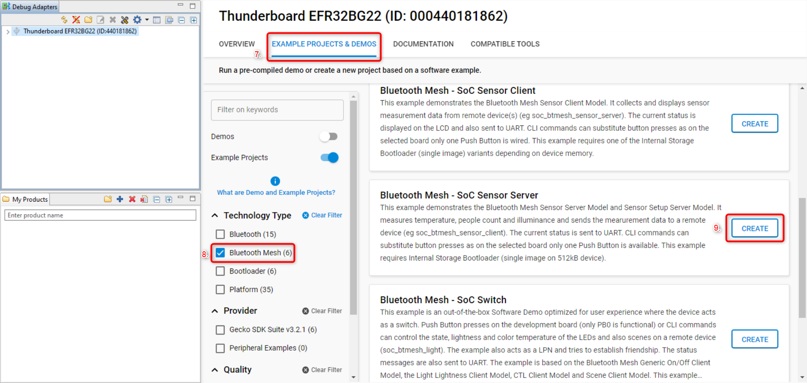Image resolution: width=807 pixels, height=383 pixels.
Task: Check the Bootloader (6) checkbox
Action: tap(220, 271)
